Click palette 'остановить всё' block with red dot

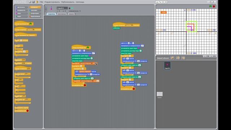(22, 111)
